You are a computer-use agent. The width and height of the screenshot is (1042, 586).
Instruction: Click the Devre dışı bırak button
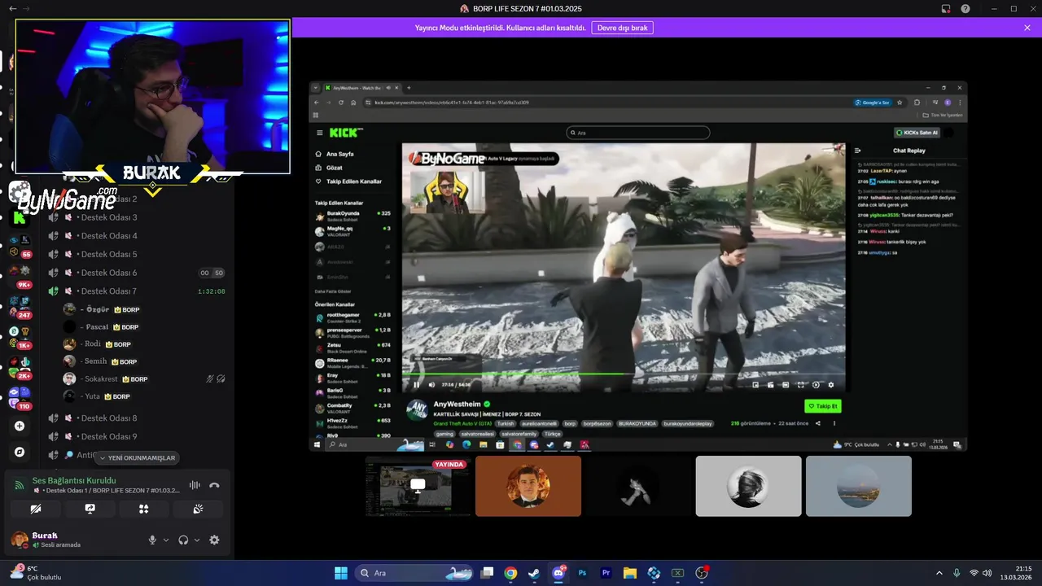pos(623,28)
